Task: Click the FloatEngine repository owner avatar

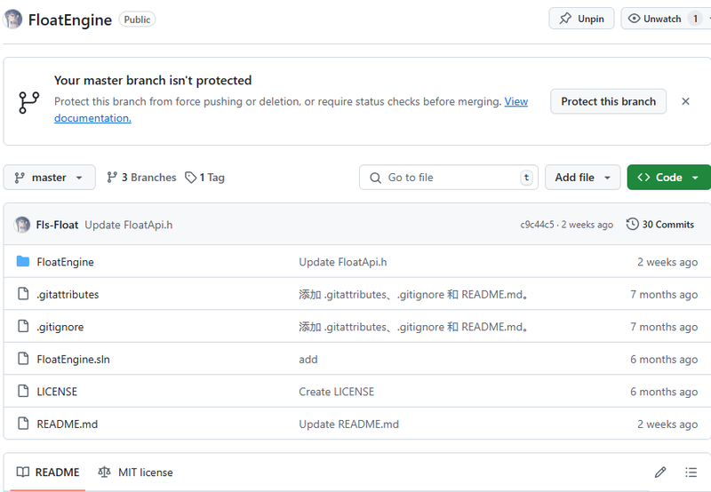Action: click(x=12, y=20)
